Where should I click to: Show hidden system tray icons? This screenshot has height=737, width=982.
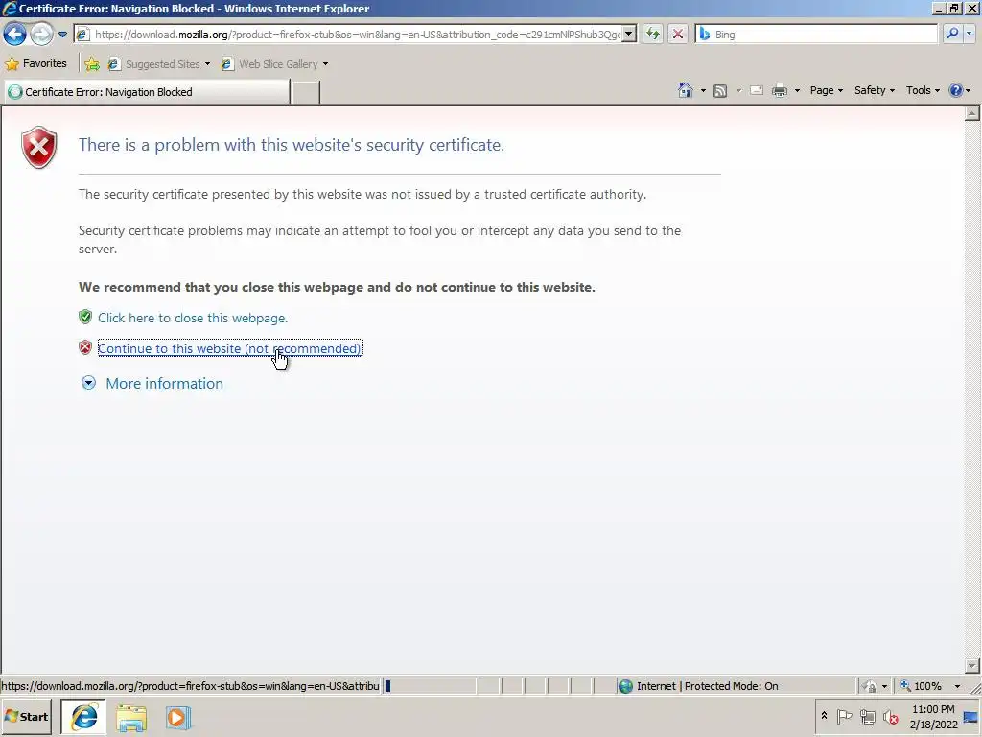click(x=824, y=716)
